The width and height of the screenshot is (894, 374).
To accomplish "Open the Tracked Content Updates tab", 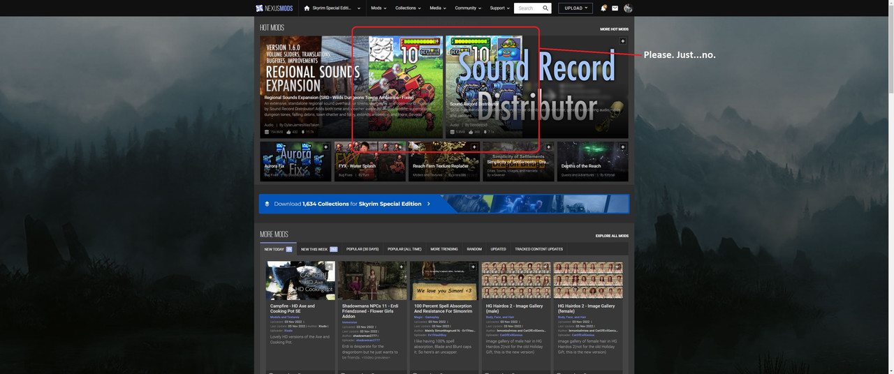I will click(538, 249).
